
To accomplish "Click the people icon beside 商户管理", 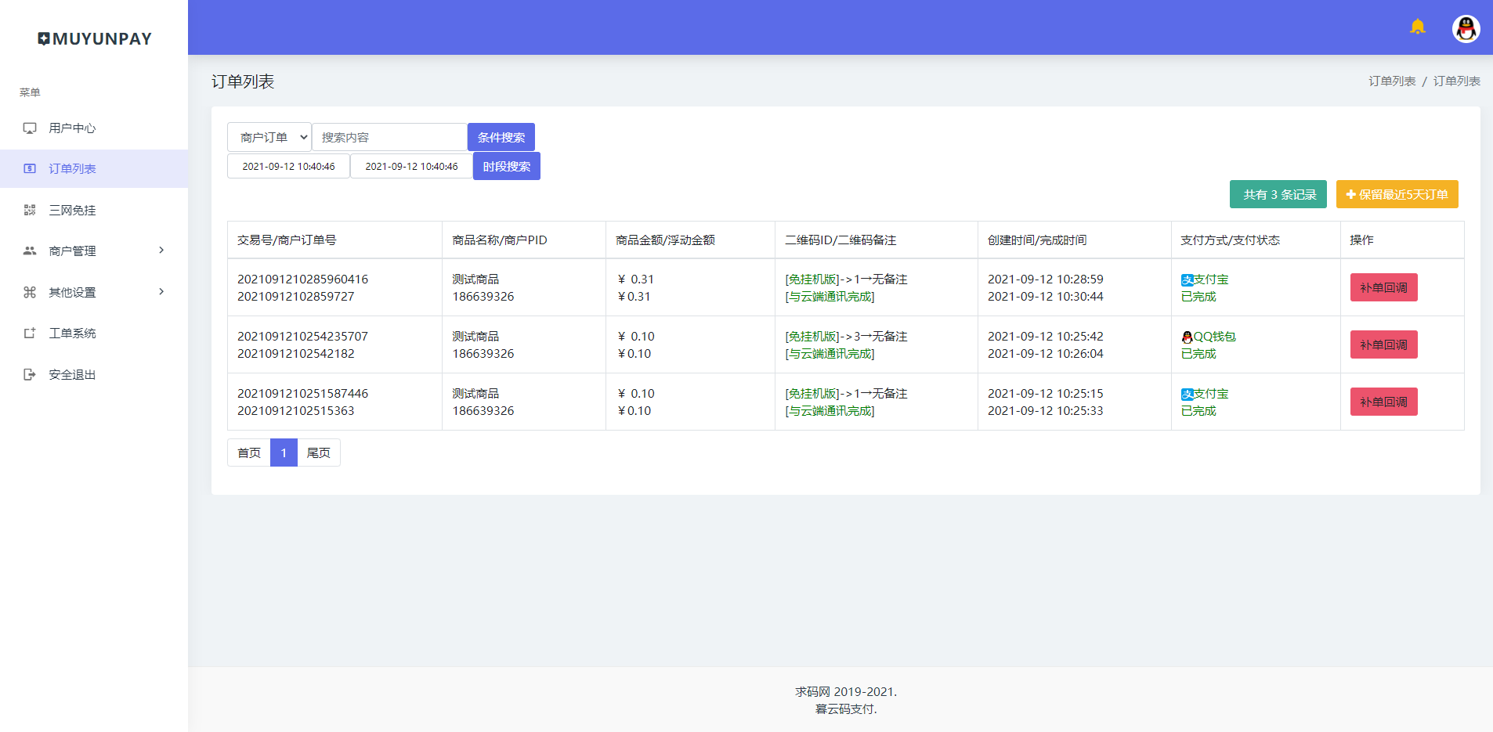I will 30,251.
